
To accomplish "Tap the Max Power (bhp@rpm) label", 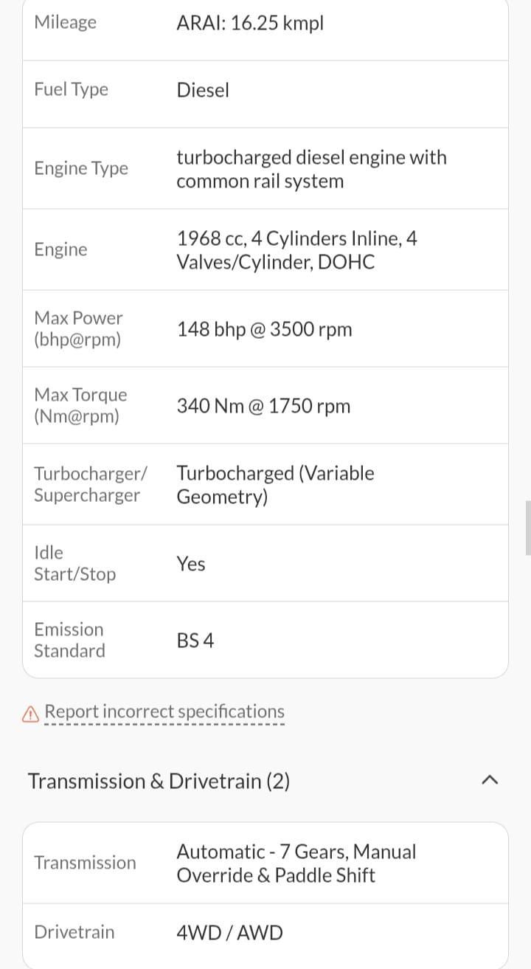I will (78, 329).
